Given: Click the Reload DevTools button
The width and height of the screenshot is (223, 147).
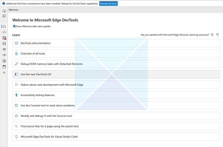Looking at the screenshot, I should tap(108, 3).
